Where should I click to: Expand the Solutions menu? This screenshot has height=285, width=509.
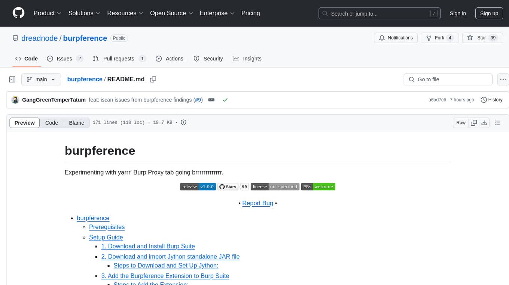click(84, 13)
